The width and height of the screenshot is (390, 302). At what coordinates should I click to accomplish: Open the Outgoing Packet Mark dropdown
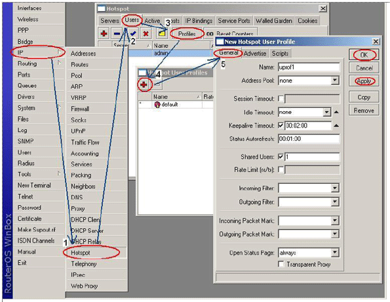335,234
